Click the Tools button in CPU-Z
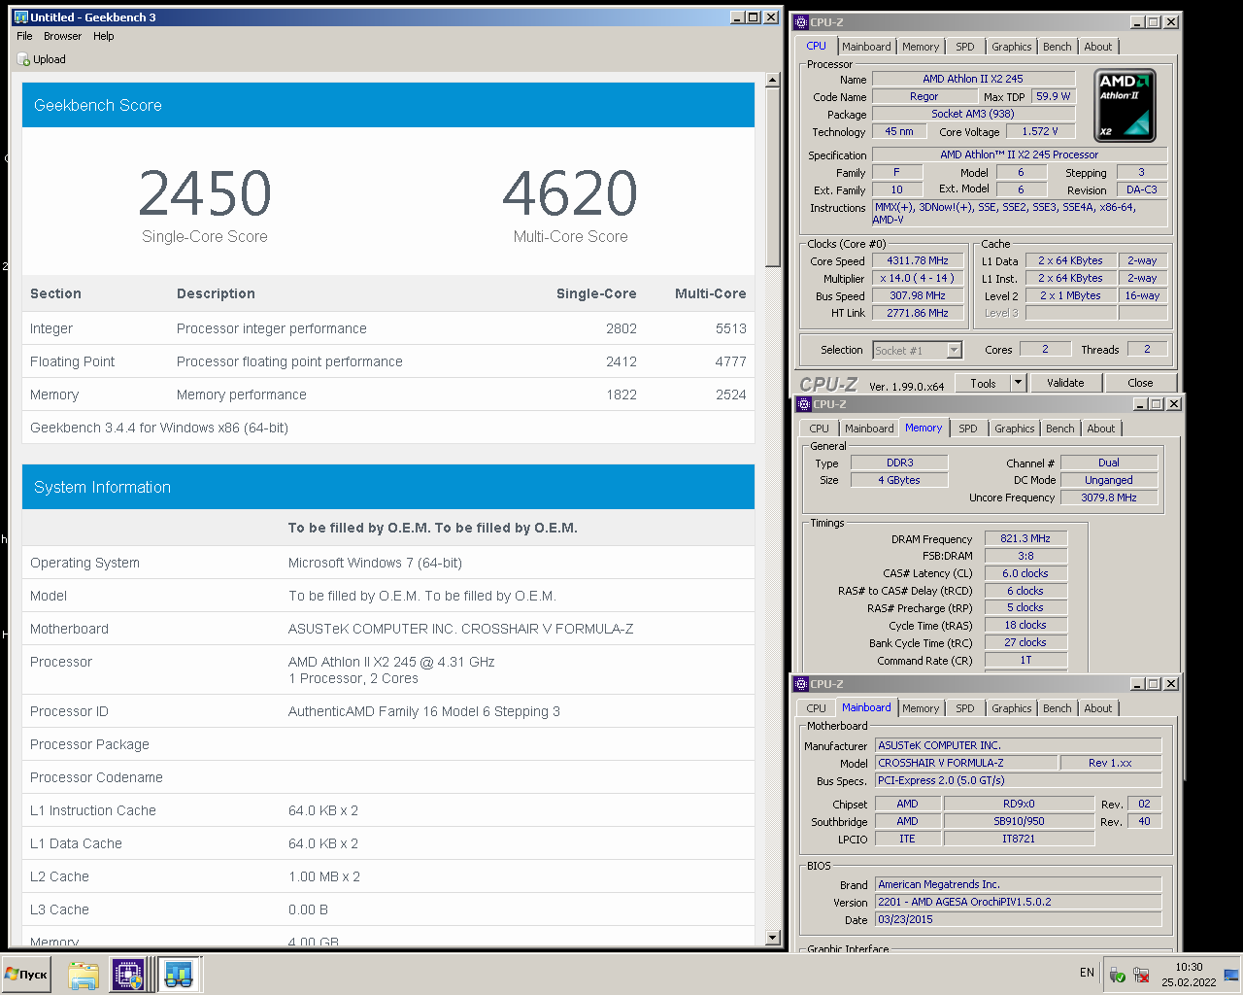The height and width of the screenshot is (995, 1243). tap(983, 383)
